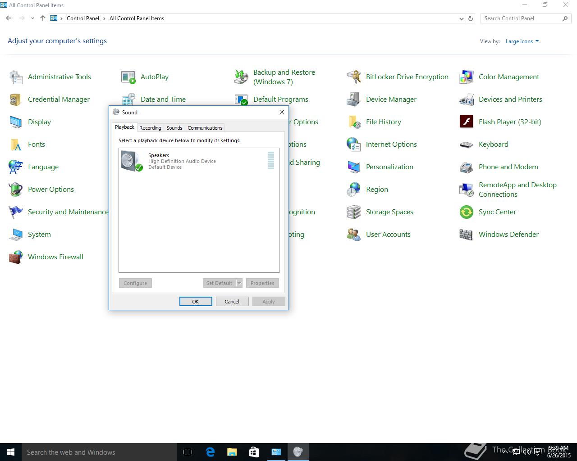Viewport: 577px width, 461px height.
Task: Open Backup and Restore icon
Action: click(x=241, y=77)
